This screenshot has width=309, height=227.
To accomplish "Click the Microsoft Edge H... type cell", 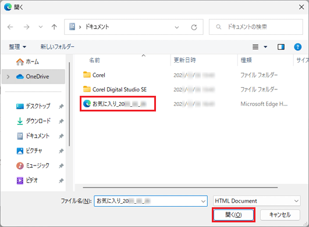I will (264, 104).
